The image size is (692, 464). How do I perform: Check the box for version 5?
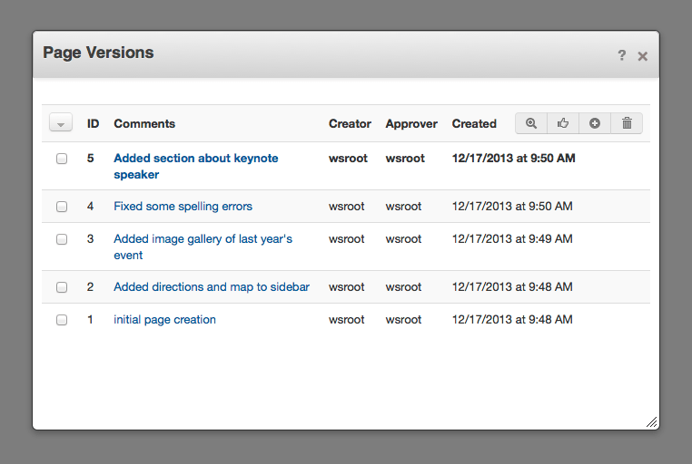62,159
